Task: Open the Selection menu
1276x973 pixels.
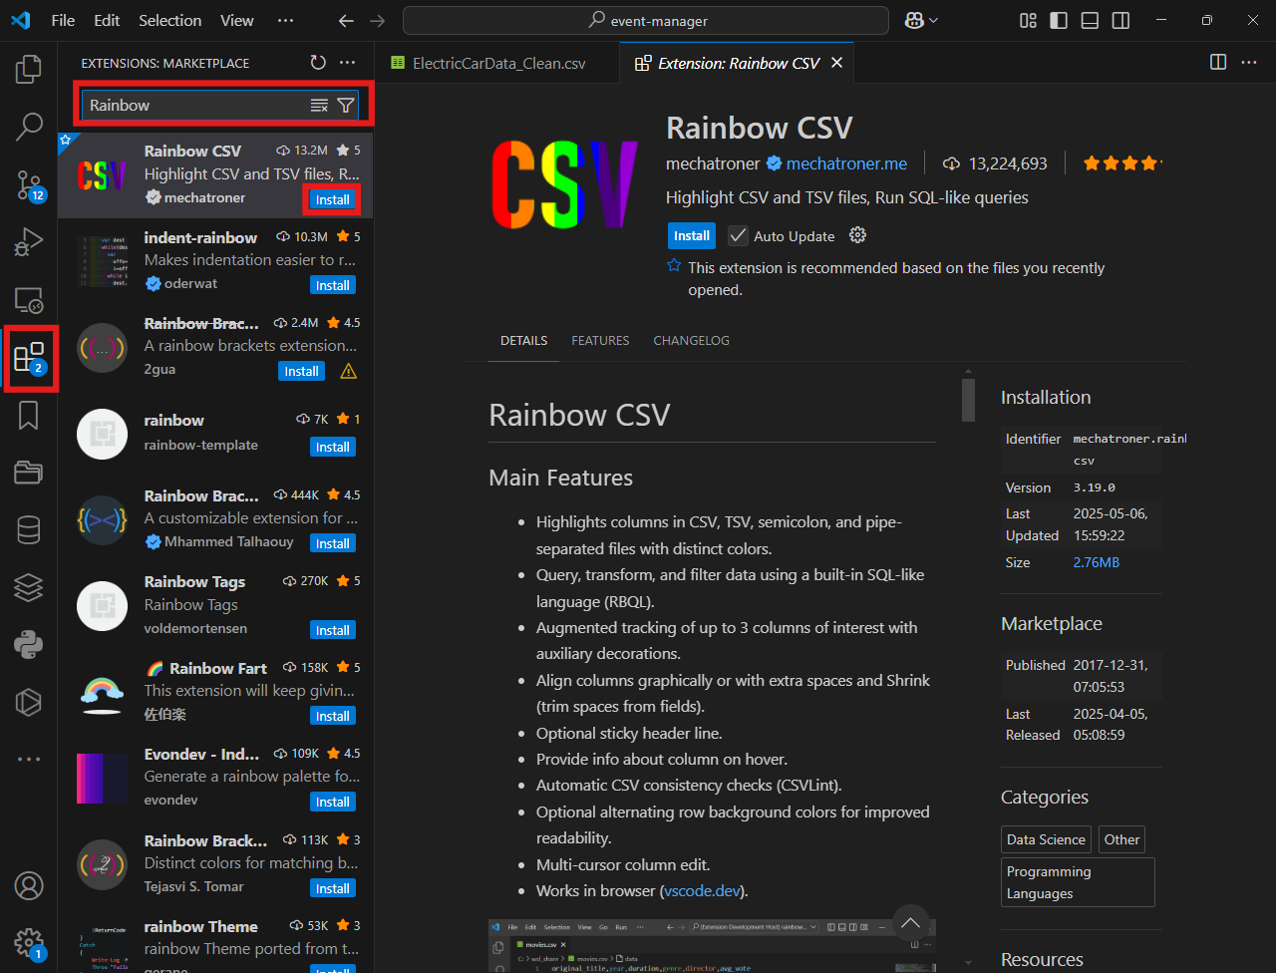Action: click(x=169, y=20)
